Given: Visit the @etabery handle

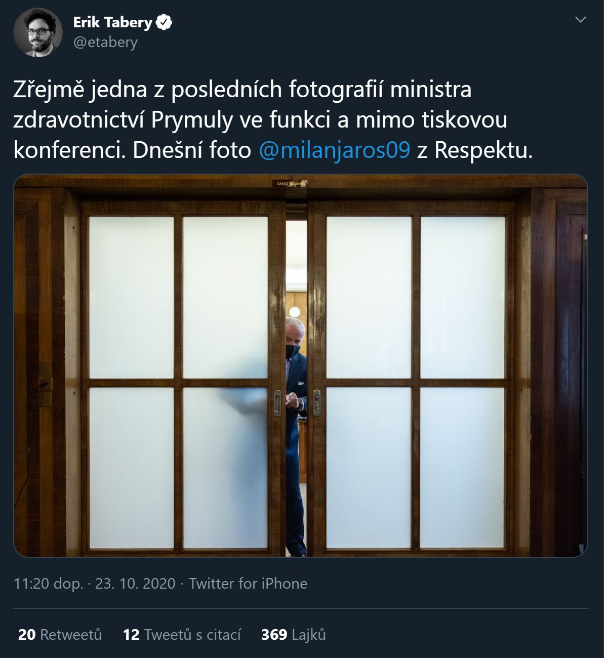Looking at the screenshot, I should point(105,42).
